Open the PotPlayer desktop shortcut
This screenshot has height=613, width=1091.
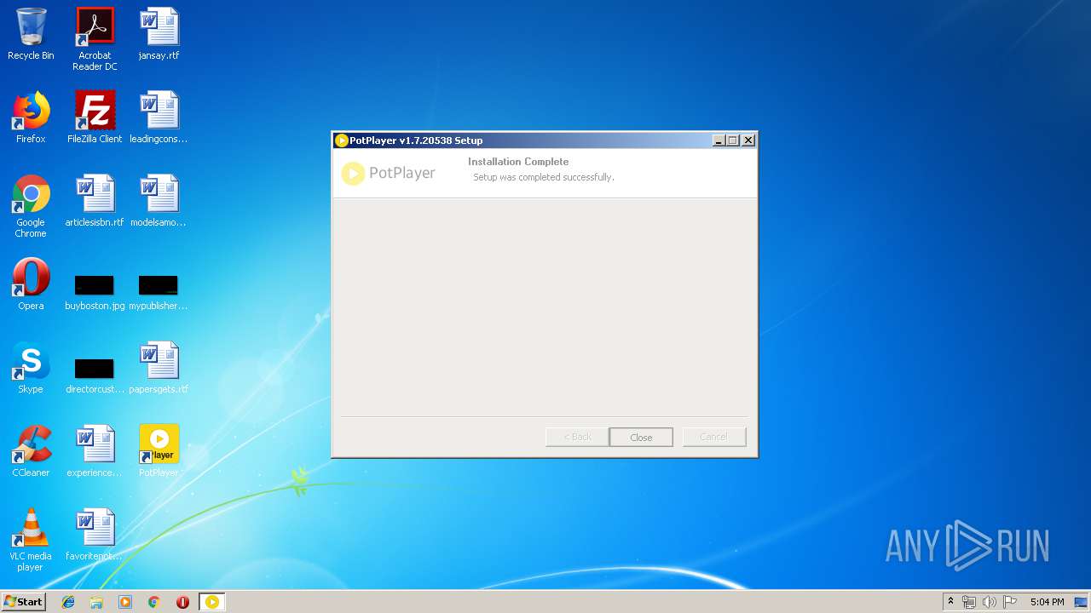pyautogui.click(x=159, y=451)
